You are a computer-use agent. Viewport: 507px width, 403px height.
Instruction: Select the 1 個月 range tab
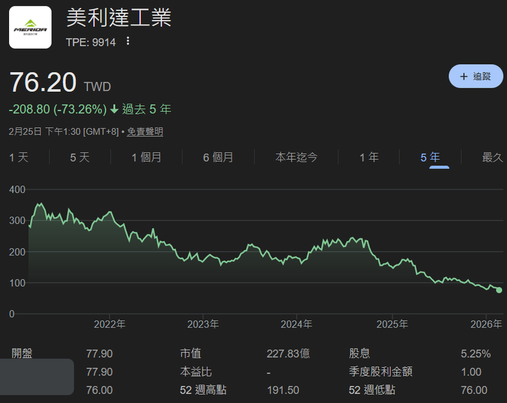point(146,157)
